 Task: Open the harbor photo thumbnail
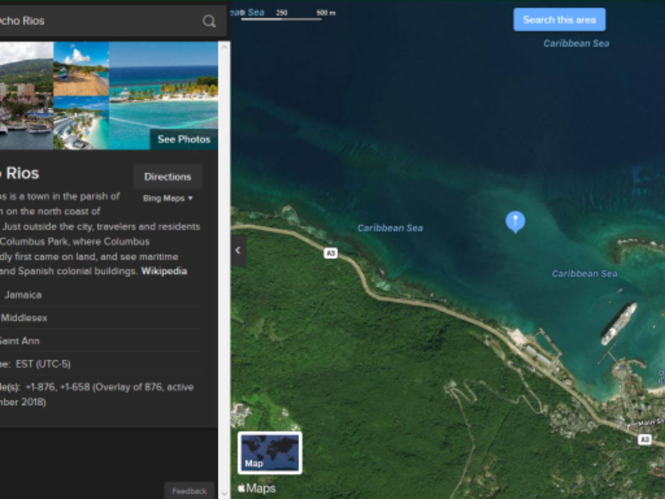coord(27,95)
